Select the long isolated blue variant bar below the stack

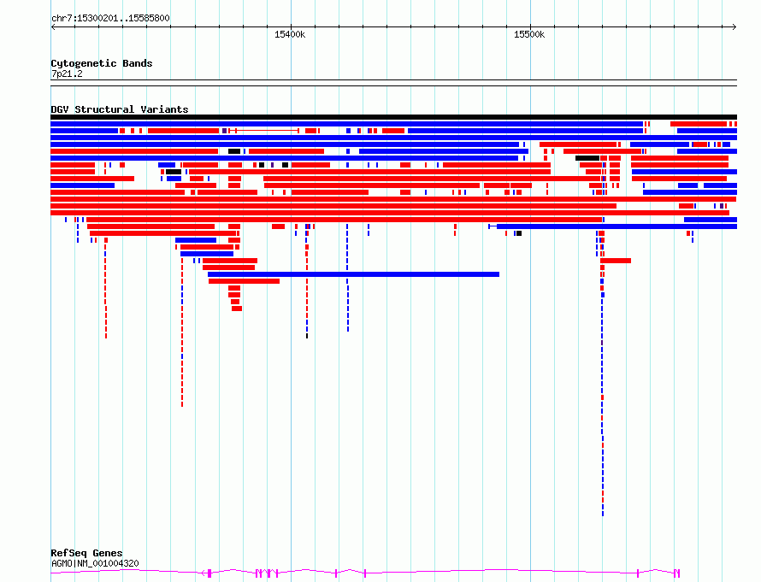tap(353, 274)
